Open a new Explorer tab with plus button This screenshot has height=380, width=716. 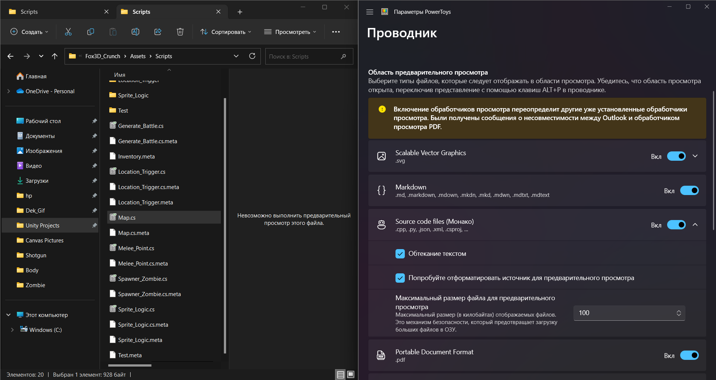tap(240, 12)
